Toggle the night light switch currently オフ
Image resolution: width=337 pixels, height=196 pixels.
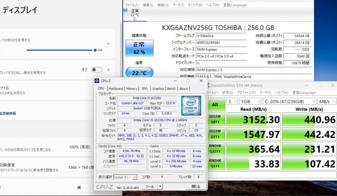(x=97, y=70)
